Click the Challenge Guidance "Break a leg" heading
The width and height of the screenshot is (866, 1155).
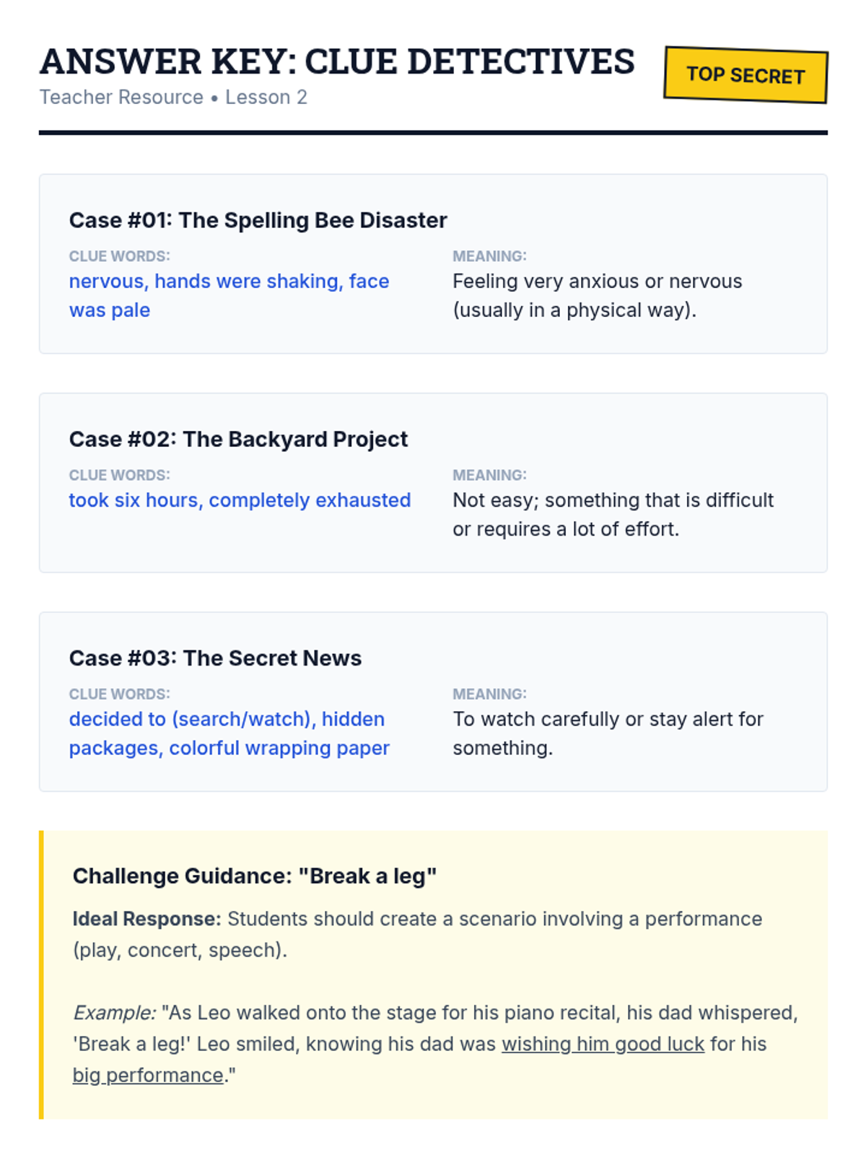tap(255, 876)
